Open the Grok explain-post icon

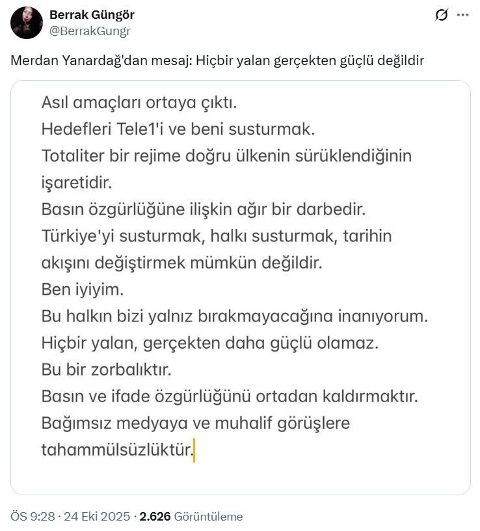(x=442, y=15)
